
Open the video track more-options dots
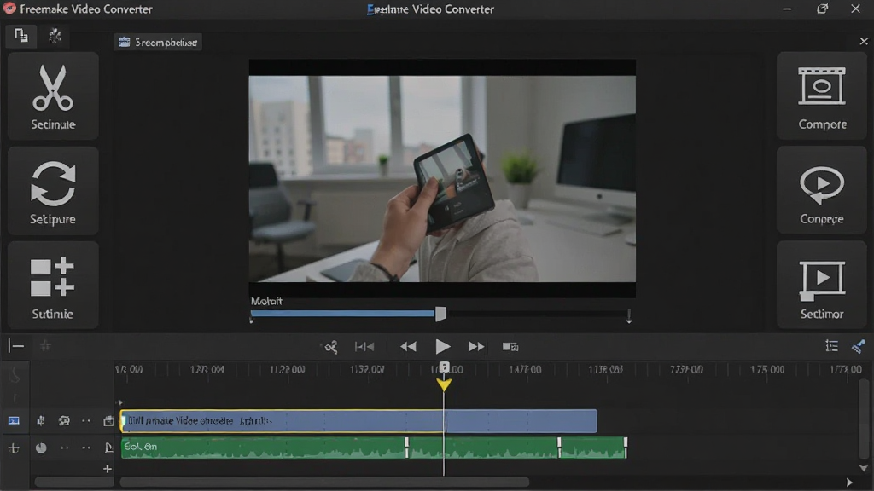tap(86, 421)
